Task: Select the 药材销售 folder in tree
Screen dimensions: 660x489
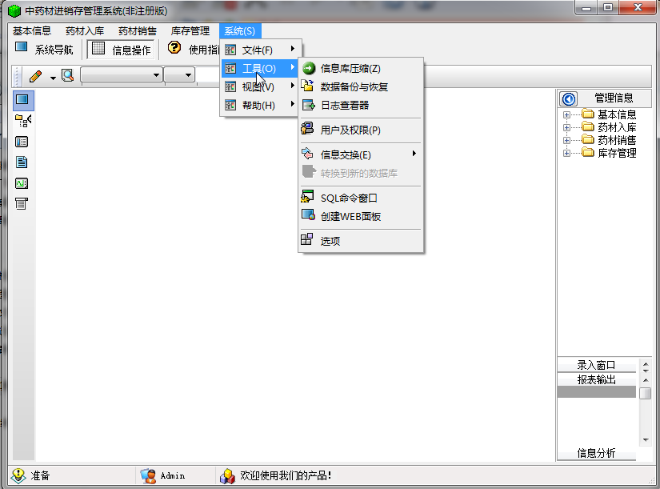Action: (610, 140)
